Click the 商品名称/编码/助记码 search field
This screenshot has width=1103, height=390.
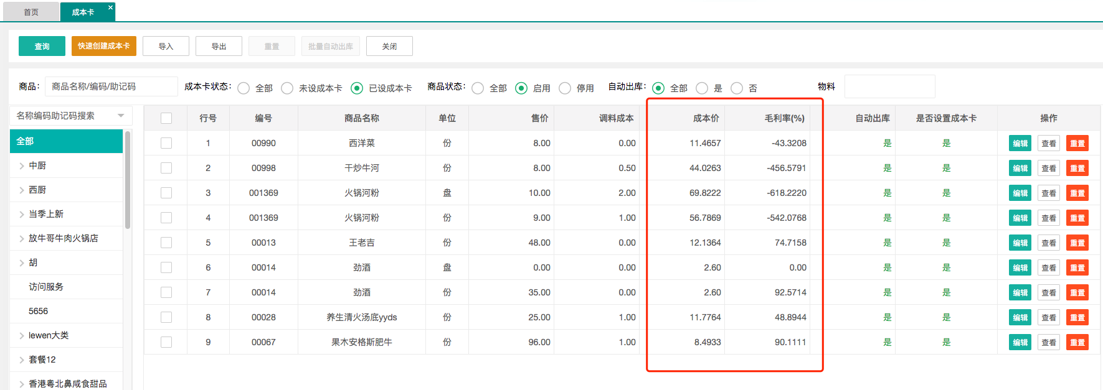[111, 86]
